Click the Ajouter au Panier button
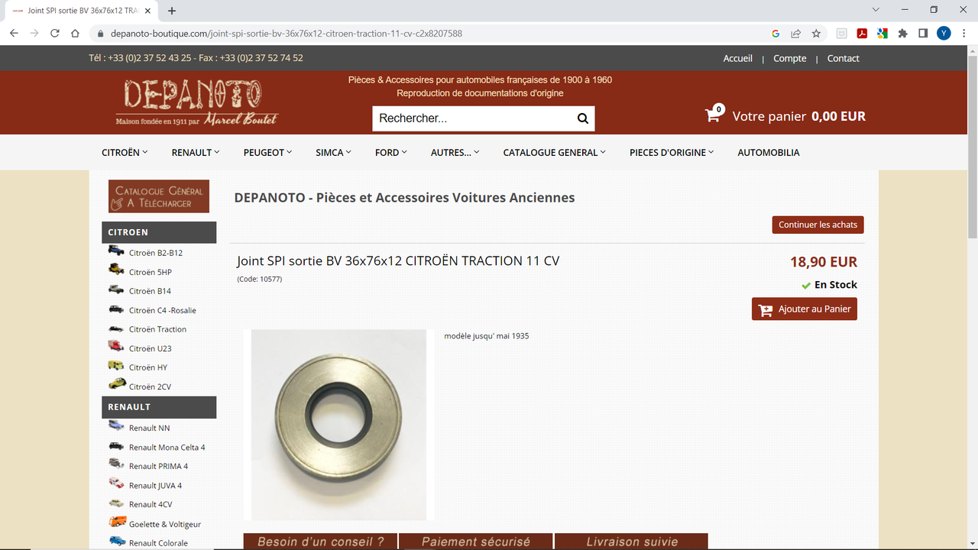This screenshot has width=978, height=550. (805, 309)
